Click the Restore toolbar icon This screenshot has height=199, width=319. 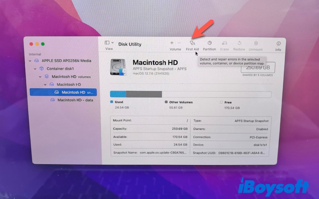239,43
